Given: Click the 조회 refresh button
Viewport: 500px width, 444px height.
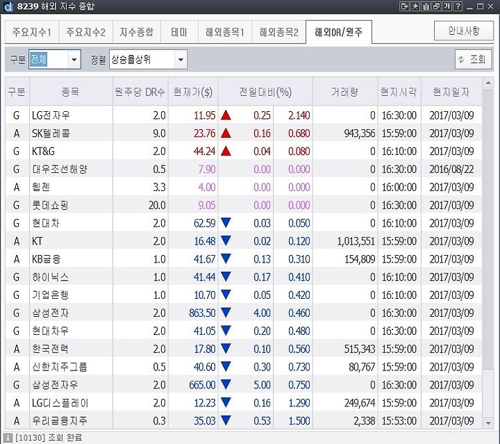Looking at the screenshot, I should [473, 59].
